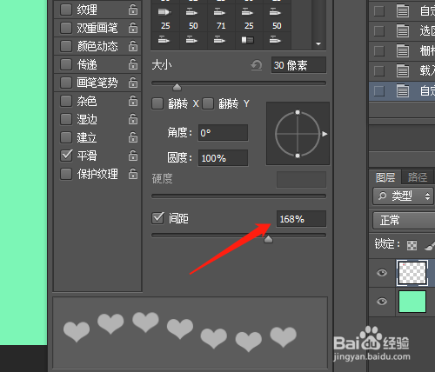Open the 纹理 settings section
435x372 pixels.
point(87,10)
